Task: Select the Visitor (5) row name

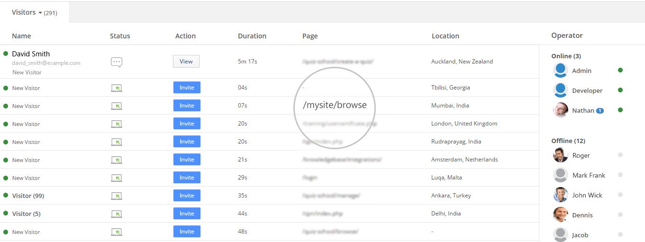Action: (x=27, y=214)
